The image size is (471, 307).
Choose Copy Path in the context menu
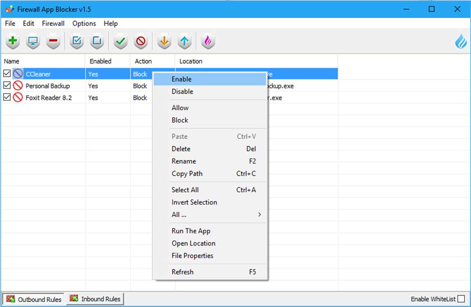[x=210, y=174]
